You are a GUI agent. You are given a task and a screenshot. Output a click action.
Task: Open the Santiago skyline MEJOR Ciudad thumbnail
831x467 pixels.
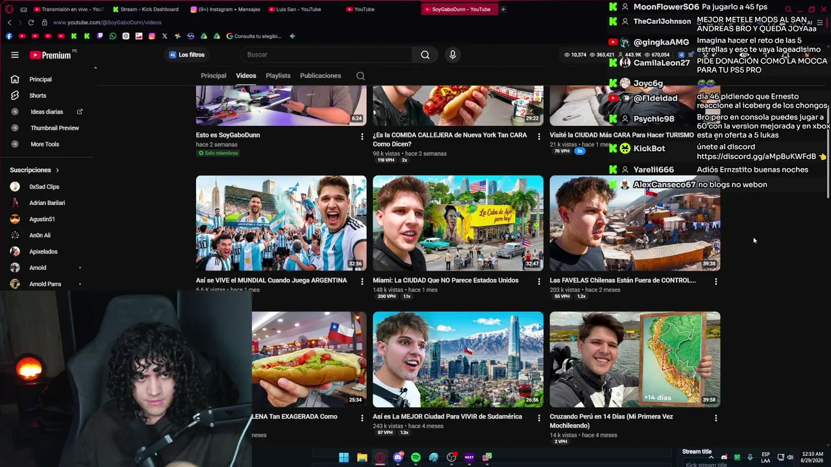458,359
